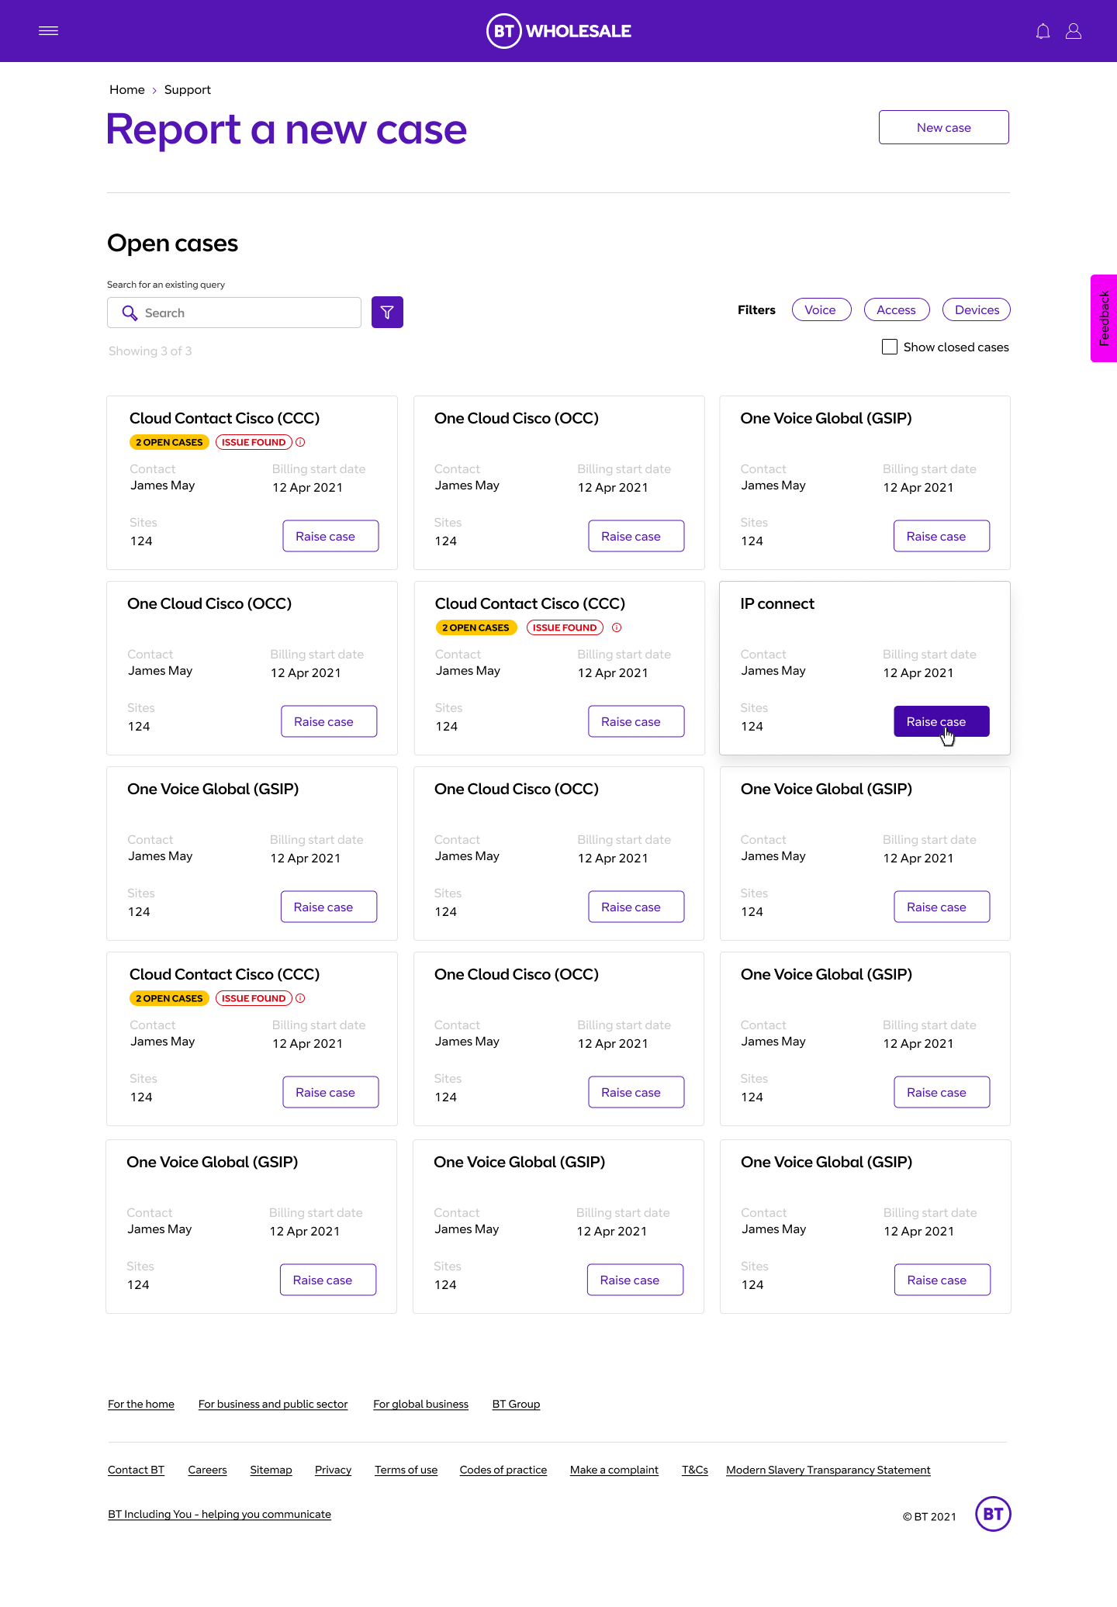Image resolution: width=1117 pixels, height=1607 pixels.
Task: Open notifications bell
Action: 1043,31
